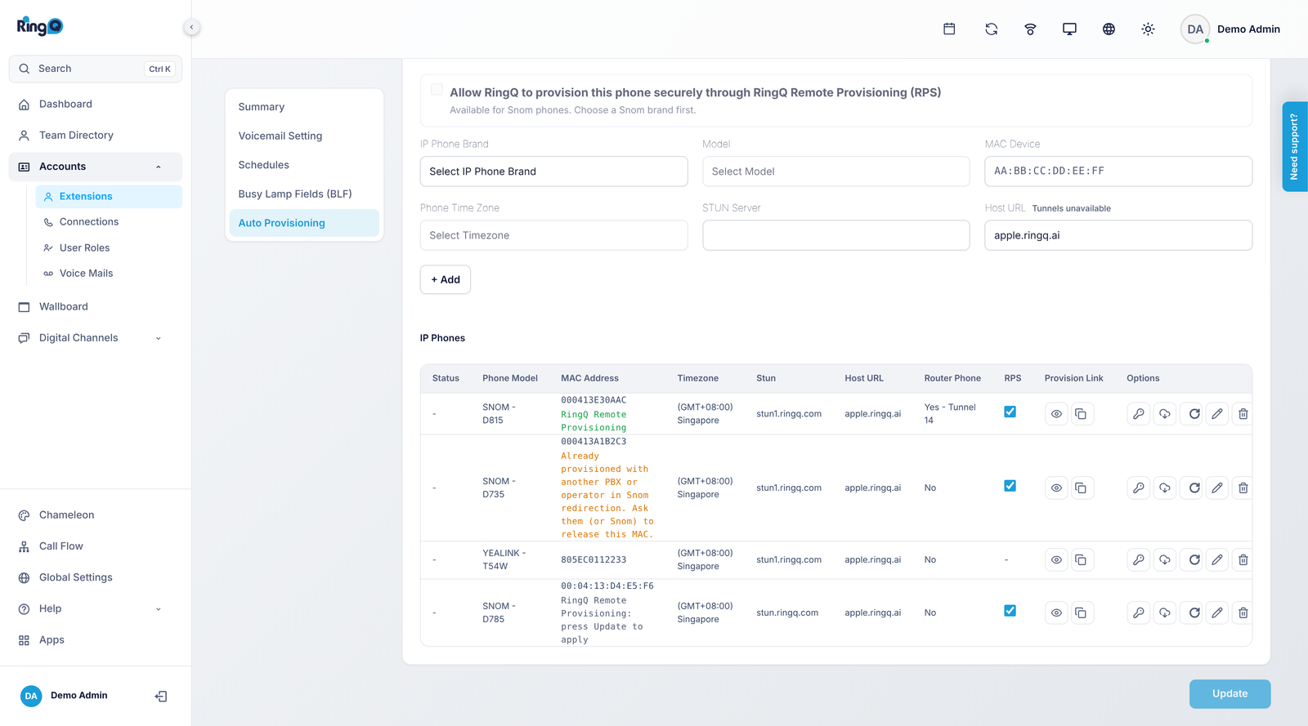The height and width of the screenshot is (726, 1308).
Task: Copy provision link for SNOM - D815
Action: pyautogui.click(x=1081, y=414)
